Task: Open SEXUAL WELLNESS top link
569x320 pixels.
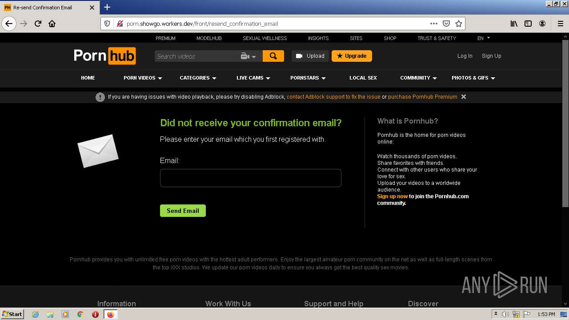Action: [x=265, y=38]
